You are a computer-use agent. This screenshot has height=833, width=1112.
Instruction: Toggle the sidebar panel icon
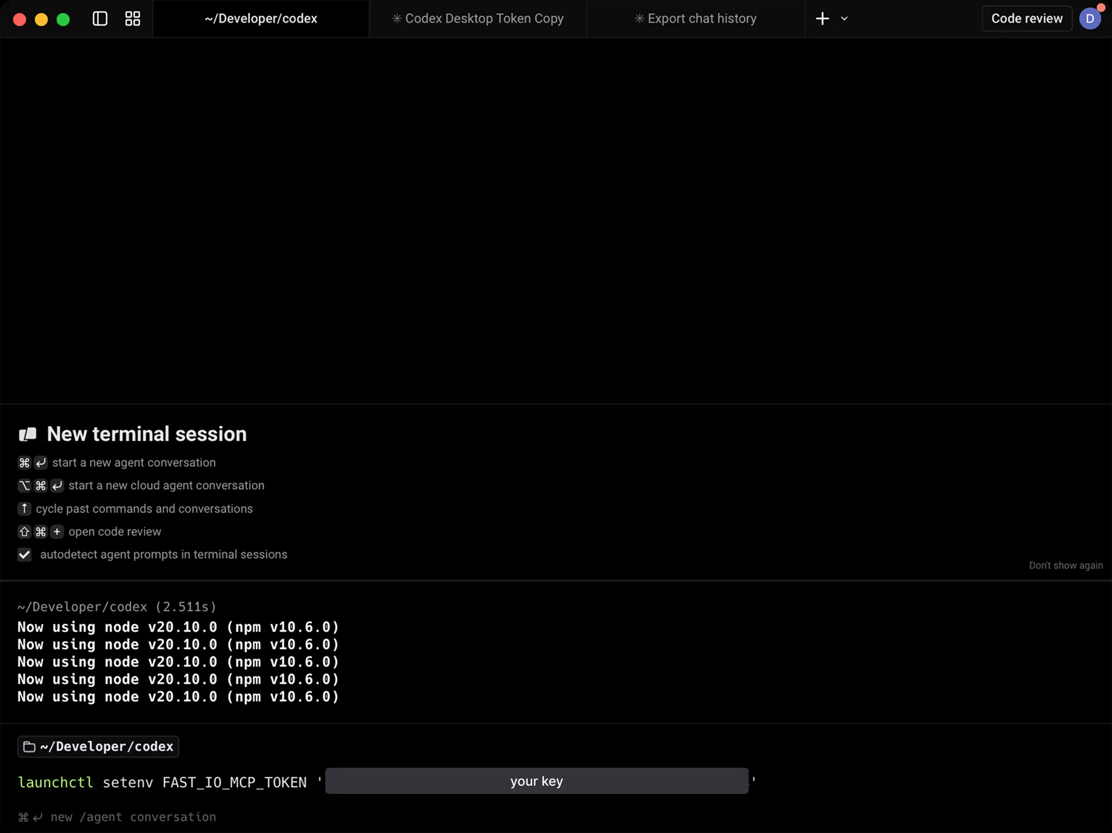[99, 18]
